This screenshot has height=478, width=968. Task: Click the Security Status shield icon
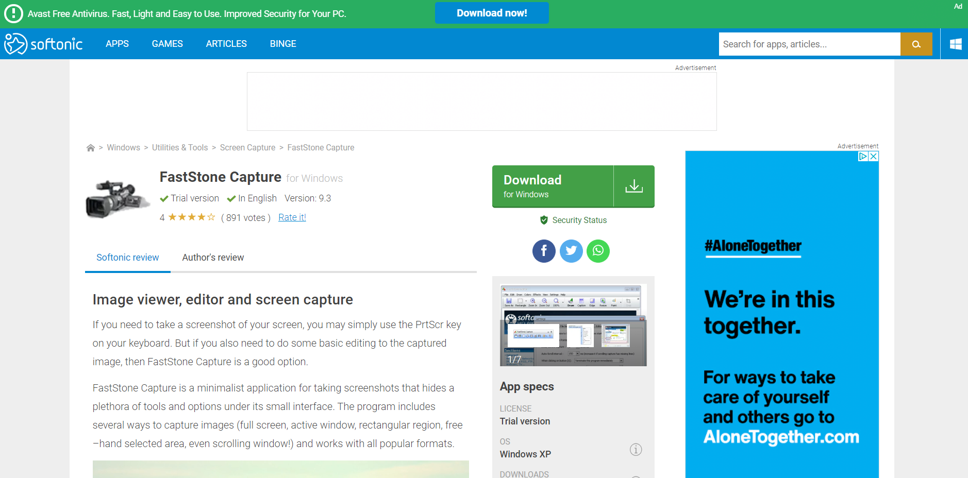(544, 220)
